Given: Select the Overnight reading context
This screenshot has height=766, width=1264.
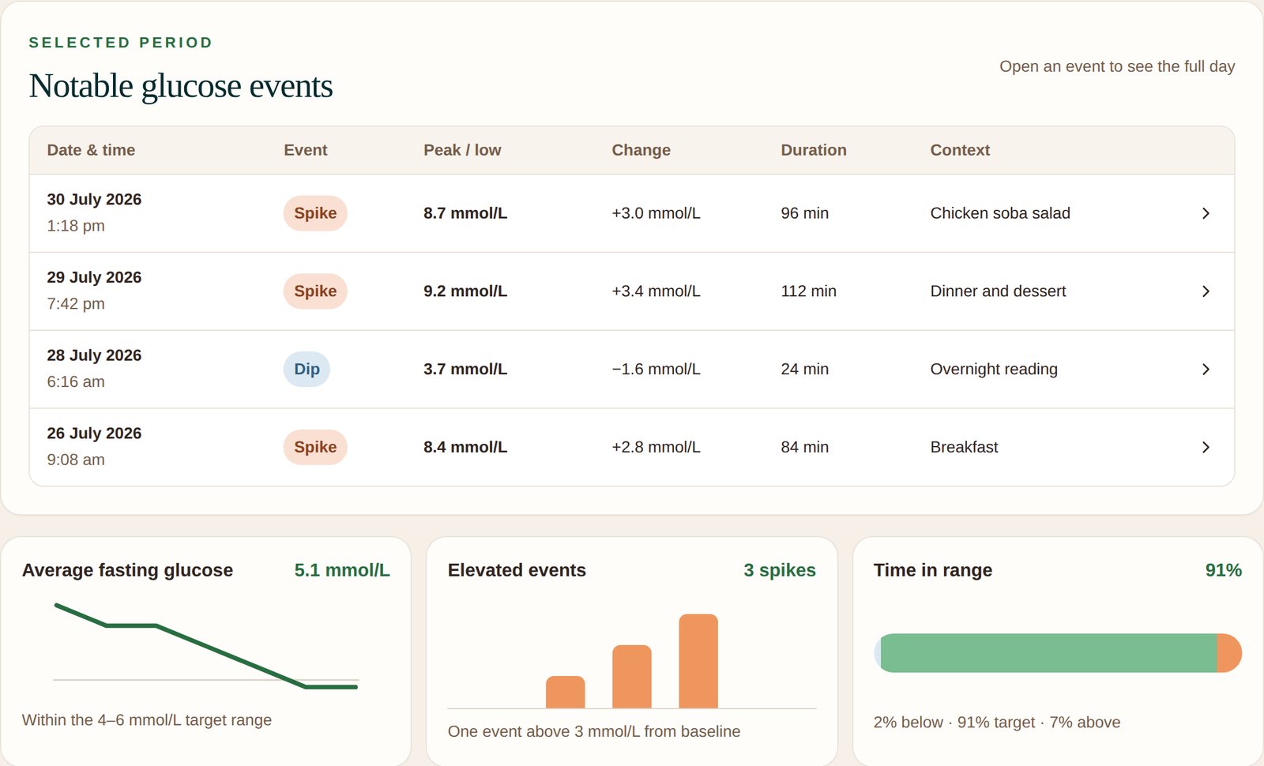Looking at the screenshot, I should point(994,370).
